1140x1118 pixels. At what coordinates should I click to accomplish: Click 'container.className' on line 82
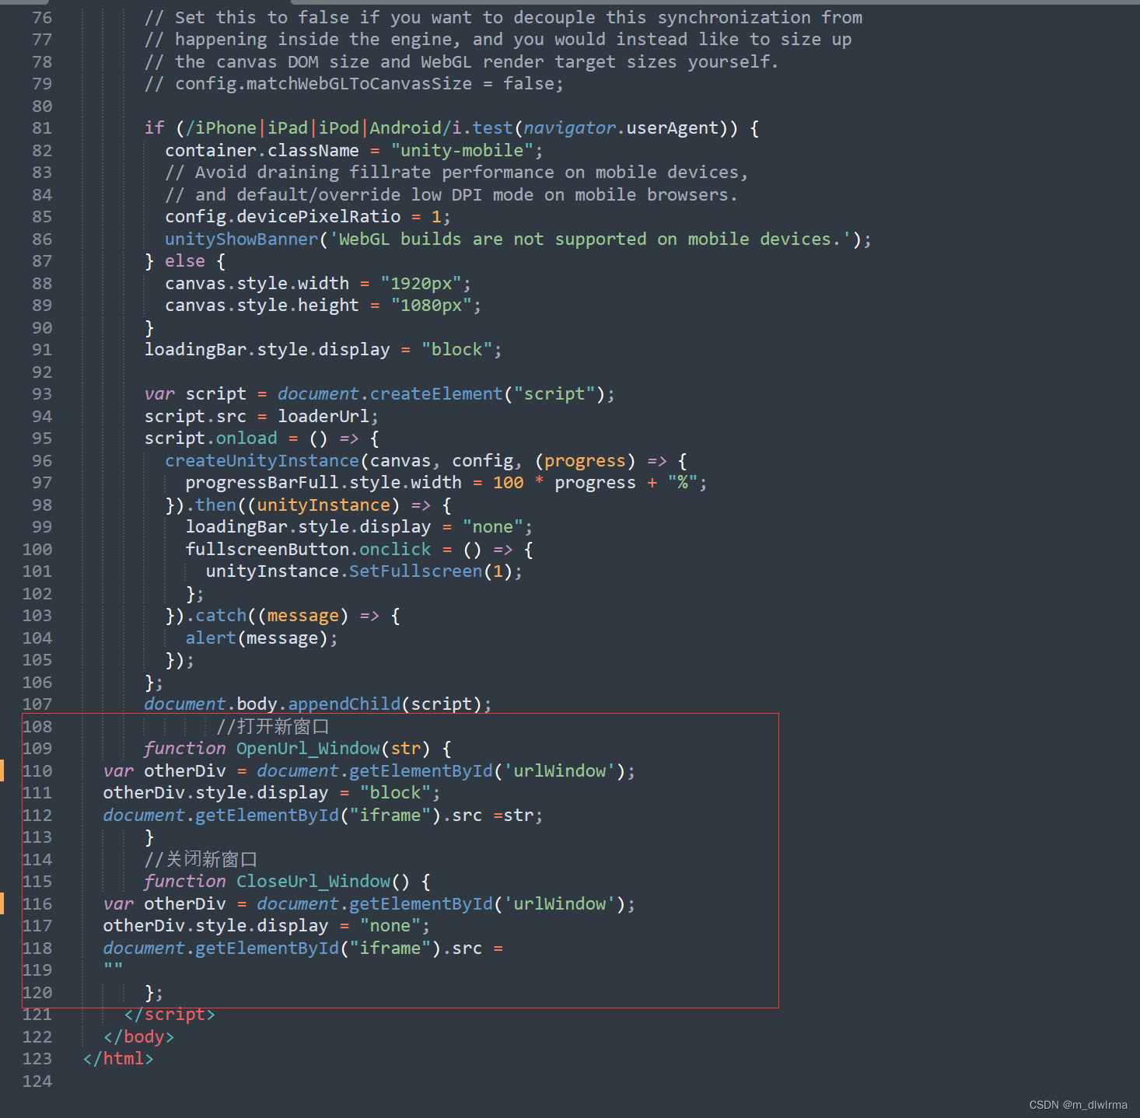click(262, 151)
